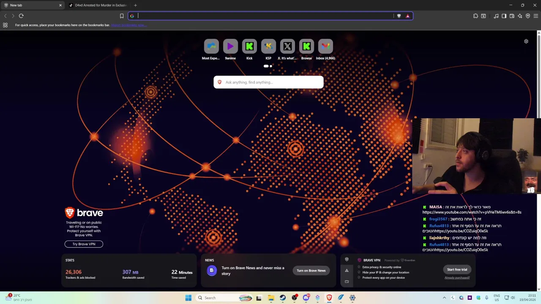Image resolution: width=541 pixels, height=304 pixels.
Task: Open the Brave hamburger main menu
Action: point(536,16)
